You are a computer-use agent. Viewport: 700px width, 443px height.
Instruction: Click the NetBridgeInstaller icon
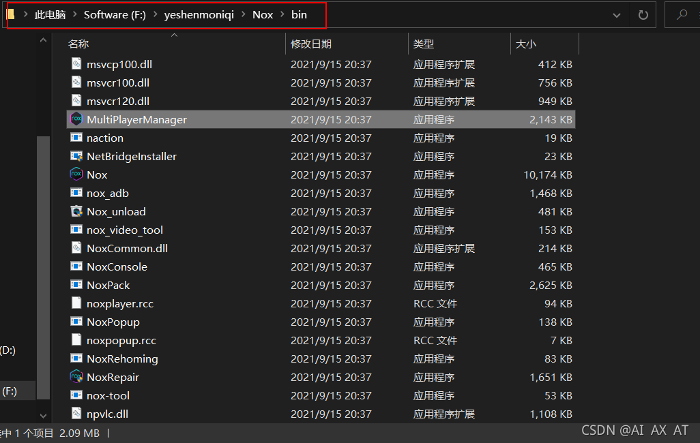tap(76, 155)
